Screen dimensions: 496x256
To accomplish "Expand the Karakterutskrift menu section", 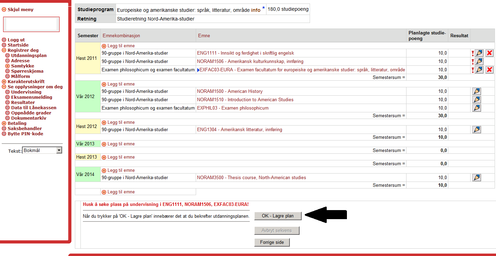I will [4, 82].
